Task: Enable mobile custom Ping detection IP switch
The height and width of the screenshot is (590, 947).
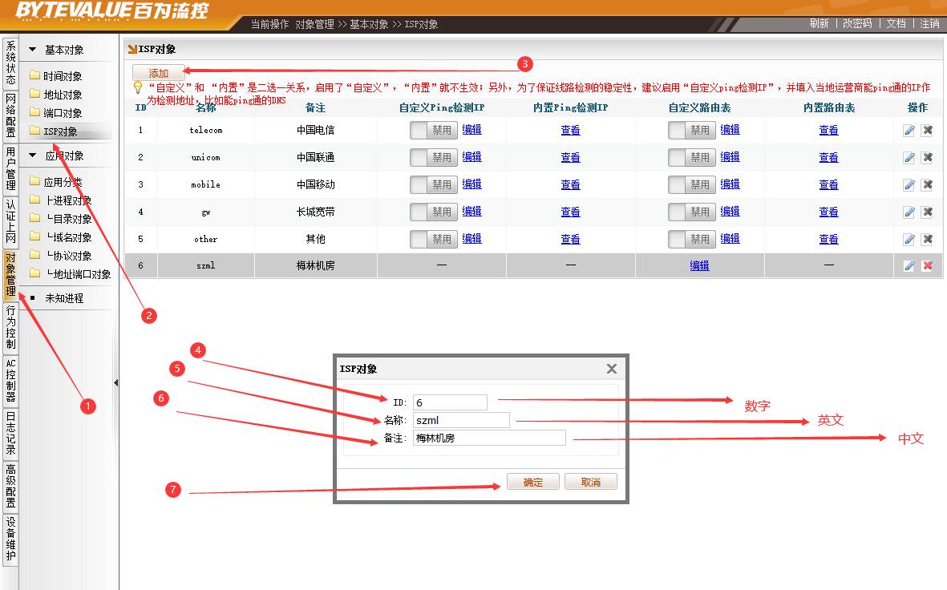Action: click(x=433, y=184)
